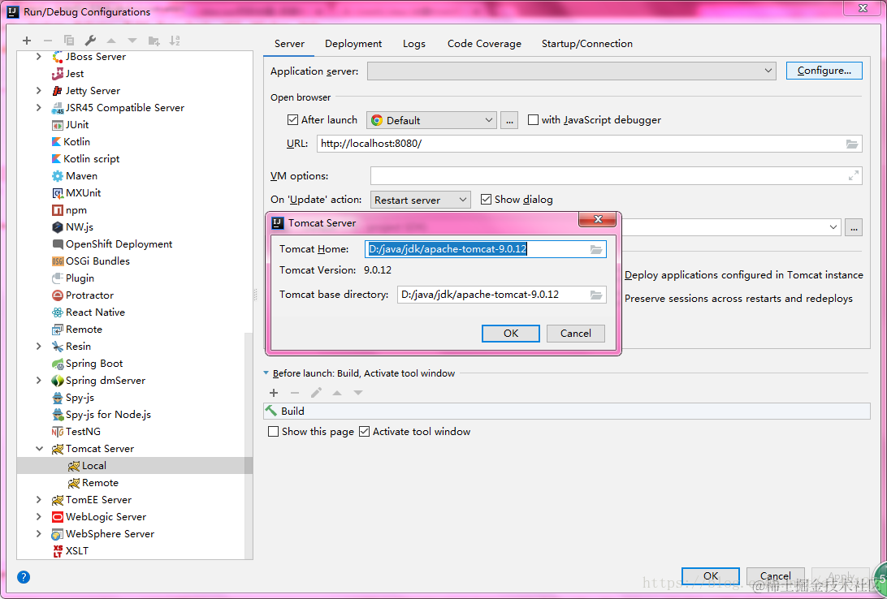
Task: Select the Tomcat Server Remote entry
Action: pyautogui.click(x=100, y=483)
